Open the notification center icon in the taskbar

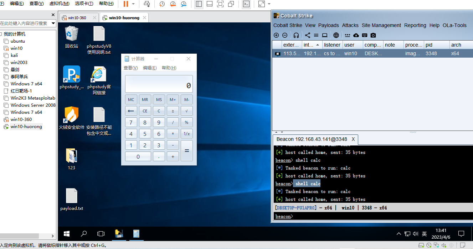coord(461,234)
